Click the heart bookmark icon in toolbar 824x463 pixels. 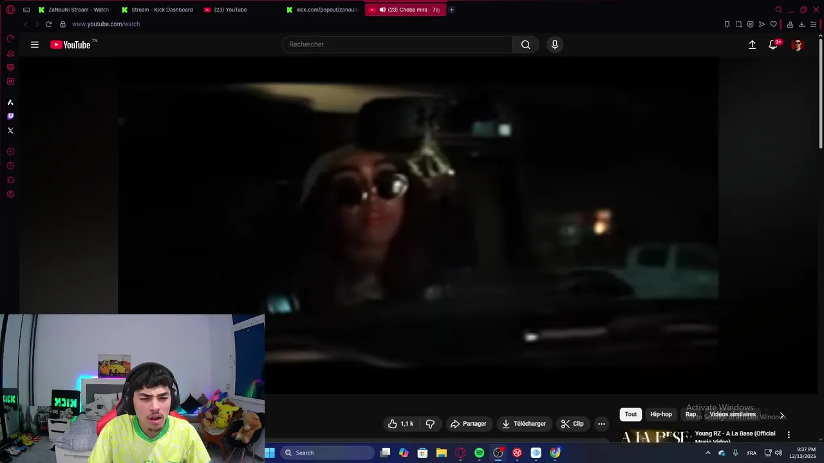point(773,24)
